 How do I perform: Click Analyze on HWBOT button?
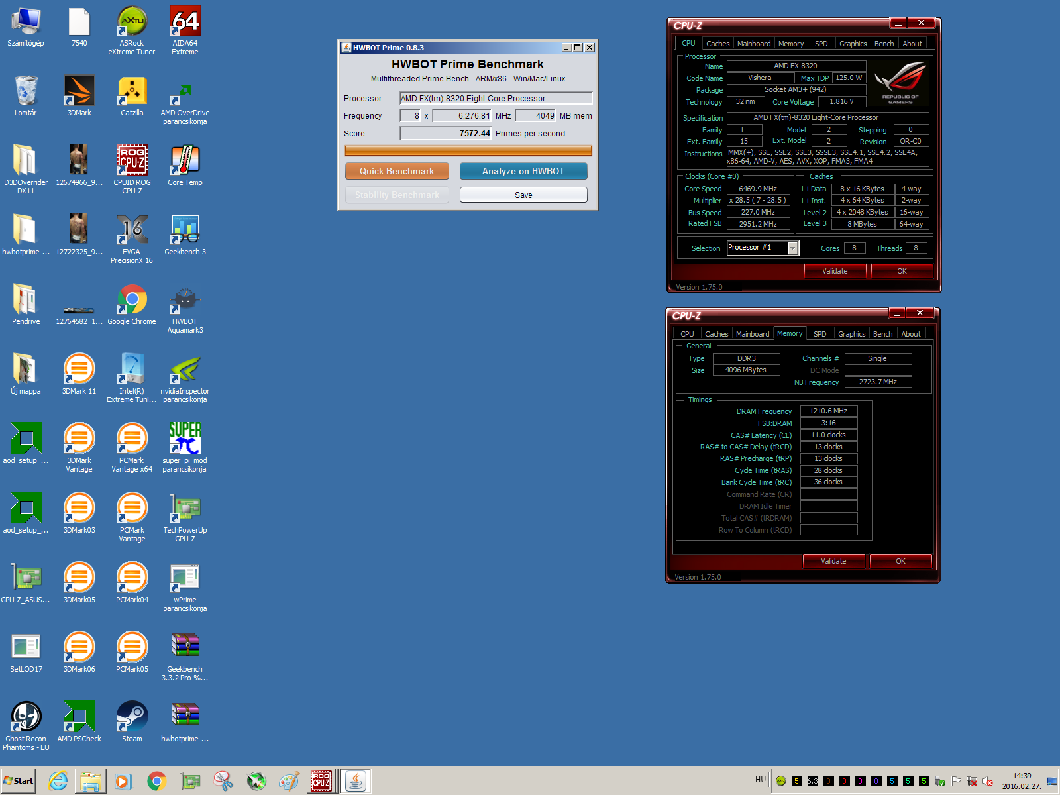pos(523,171)
